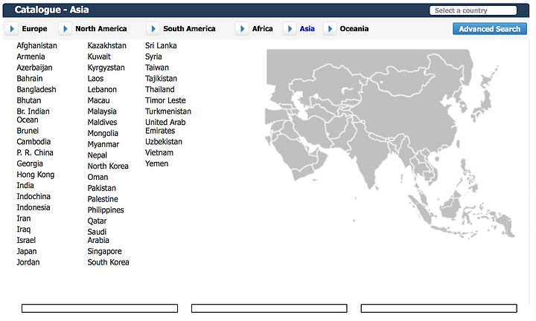Collapse the Asia arrow icon
Viewport: 536px width, 321px height.
coord(290,29)
